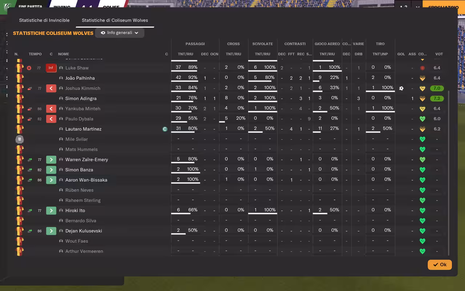Click Simon Banza's green substituted-on arrow badge
Viewport: 465px width, 291px height.
click(x=51, y=170)
